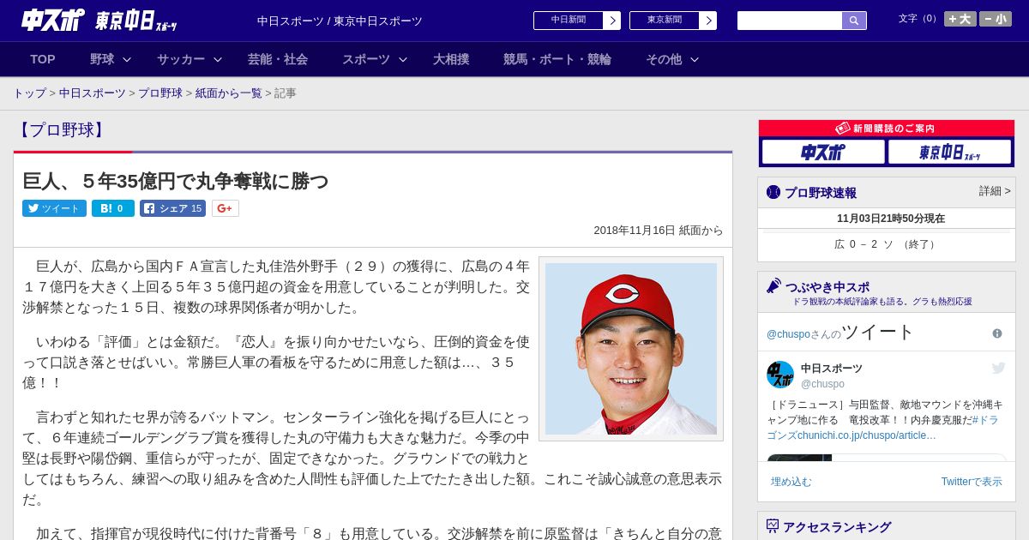Click 中スポ subscription banner button

823,152
